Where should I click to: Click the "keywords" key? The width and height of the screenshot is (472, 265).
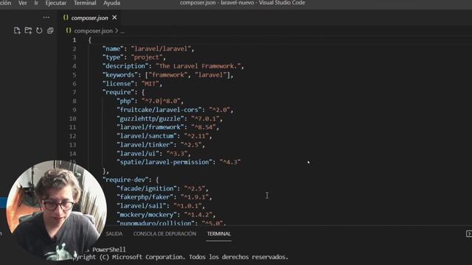[x=119, y=75]
